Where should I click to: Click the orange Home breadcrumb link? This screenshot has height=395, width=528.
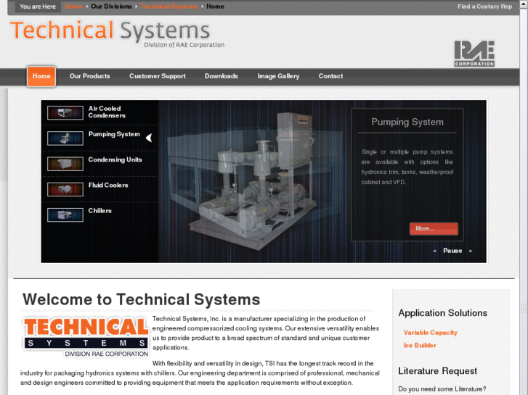point(74,7)
